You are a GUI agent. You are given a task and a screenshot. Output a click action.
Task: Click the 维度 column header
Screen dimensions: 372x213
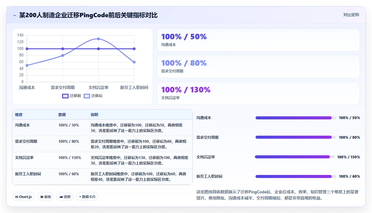tap(19, 115)
